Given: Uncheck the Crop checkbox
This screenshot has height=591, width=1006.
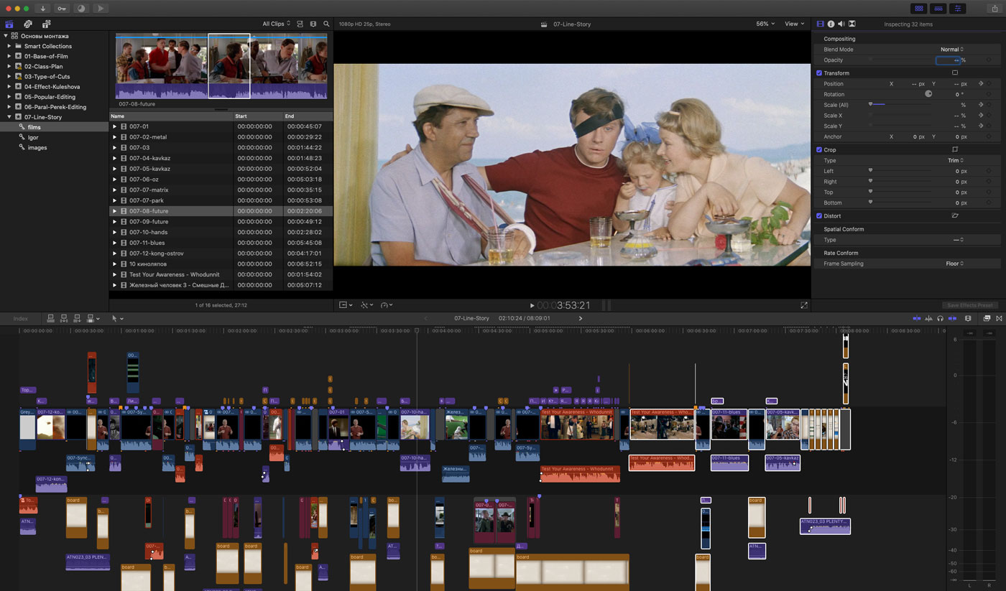Looking at the screenshot, I should tap(819, 149).
